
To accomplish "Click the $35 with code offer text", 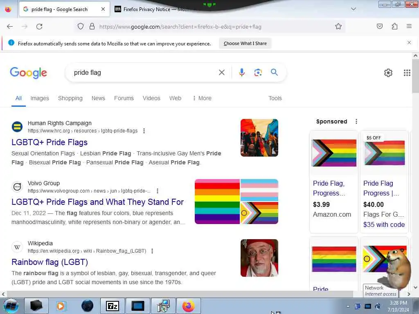I will point(384,224).
